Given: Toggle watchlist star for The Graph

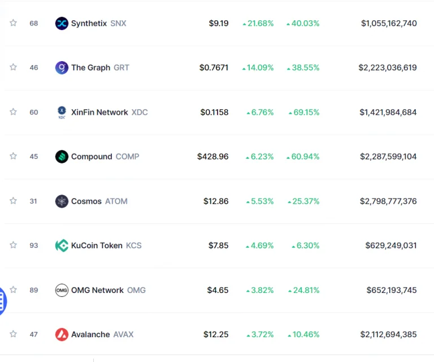Looking at the screenshot, I should click(13, 67).
